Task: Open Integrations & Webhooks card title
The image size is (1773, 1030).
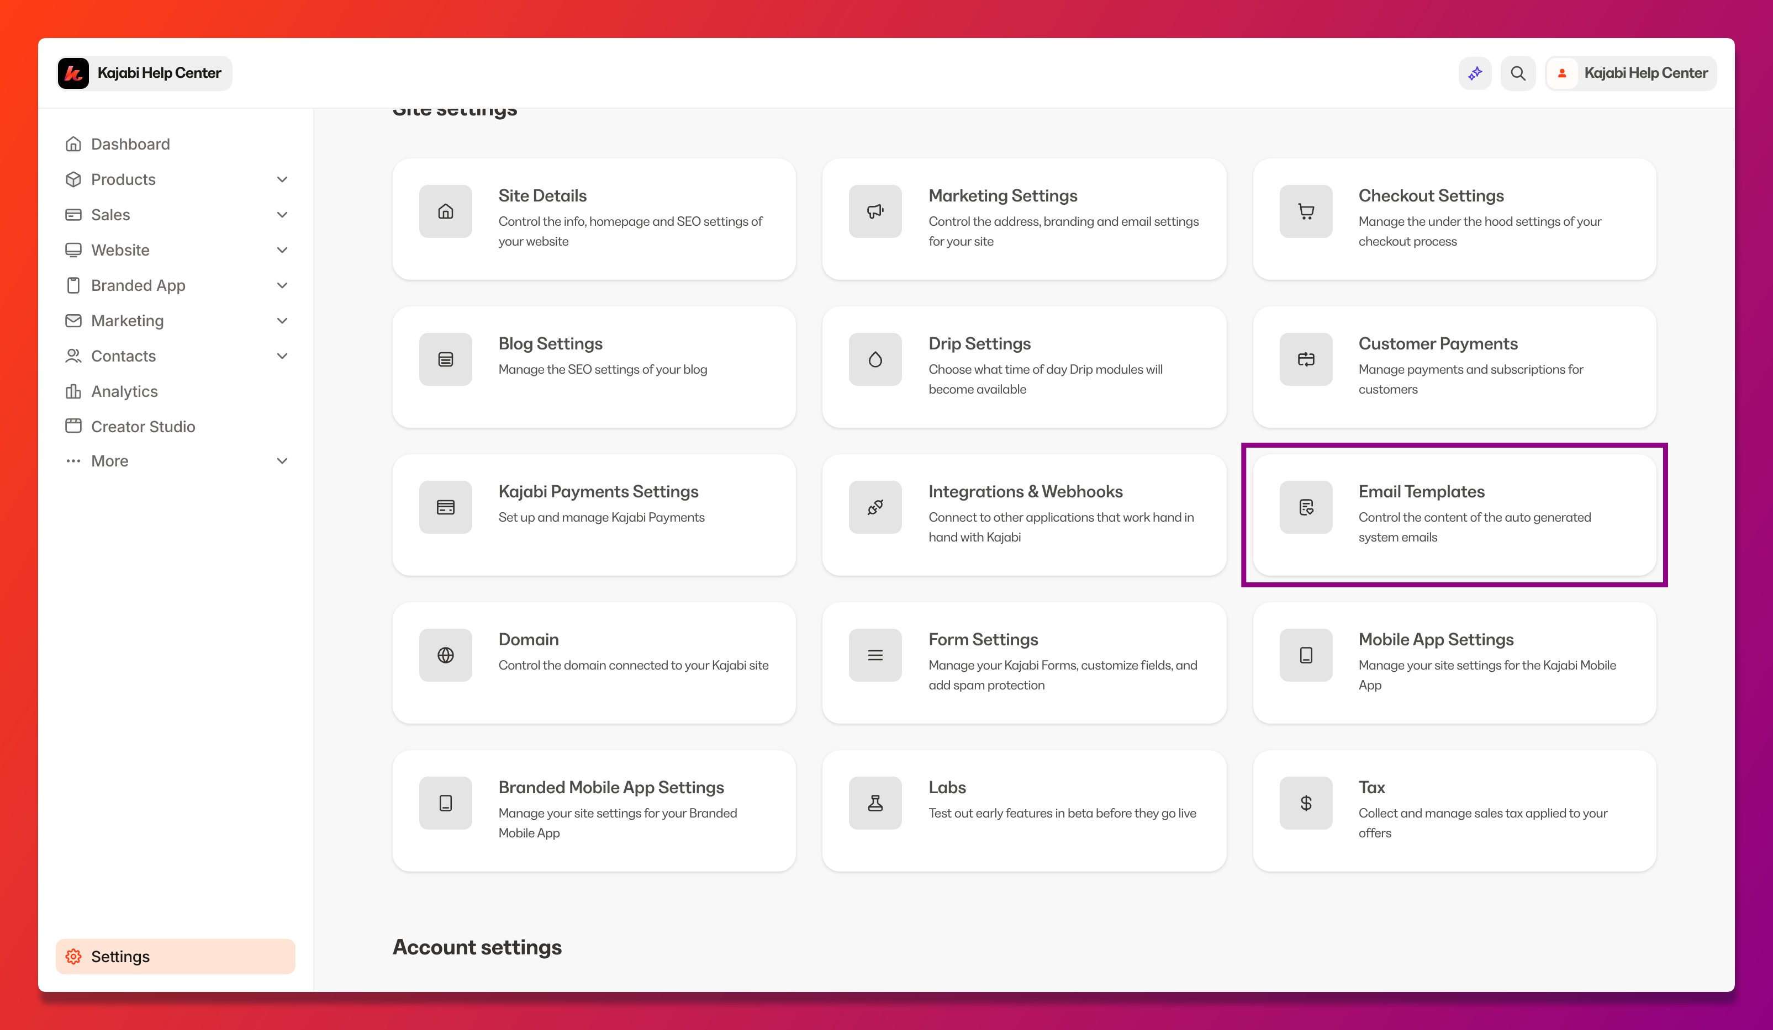Action: tap(1025, 491)
